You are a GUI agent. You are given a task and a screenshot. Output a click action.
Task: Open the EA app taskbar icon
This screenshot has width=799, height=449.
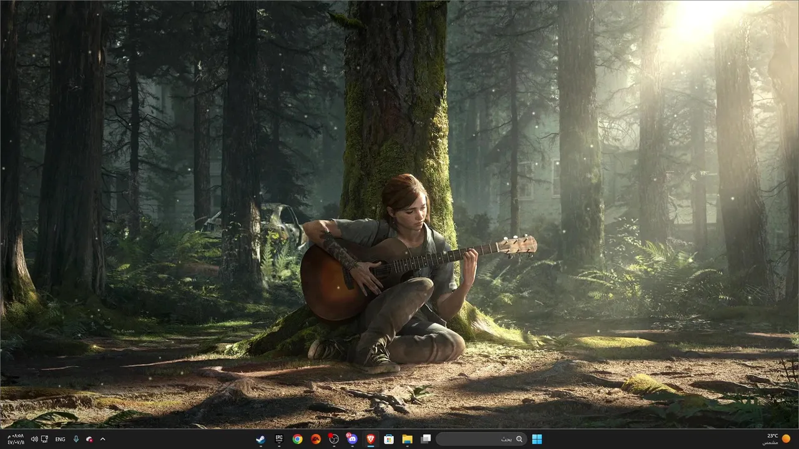click(316, 439)
